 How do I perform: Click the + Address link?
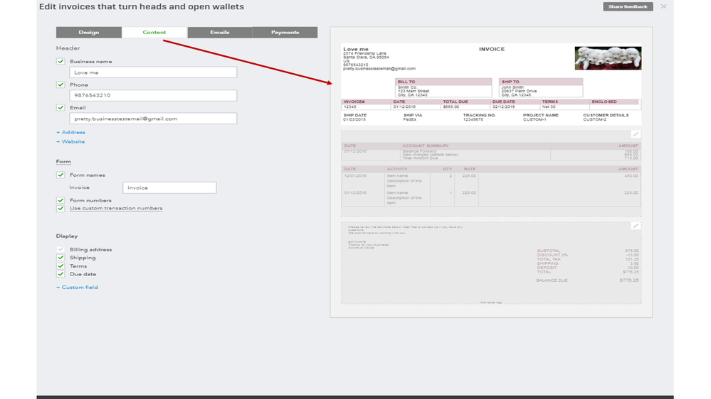tap(70, 132)
